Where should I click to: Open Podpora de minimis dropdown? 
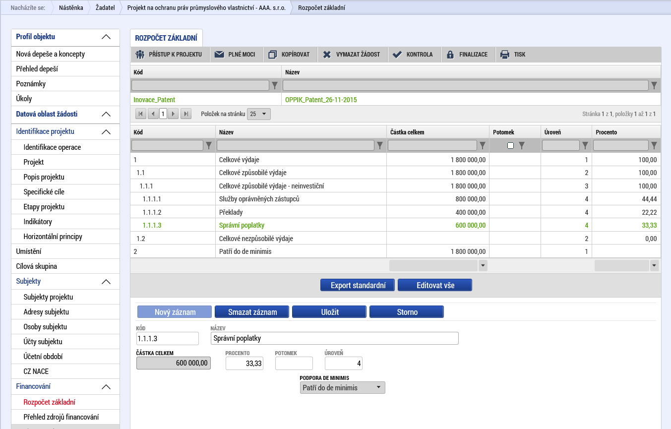pyautogui.click(x=342, y=388)
